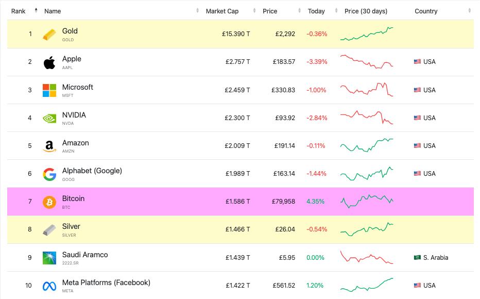Screen dimensions: 480x299
Task: Open the Meta Platforms (Facebook) link
Action: [x=106, y=283]
